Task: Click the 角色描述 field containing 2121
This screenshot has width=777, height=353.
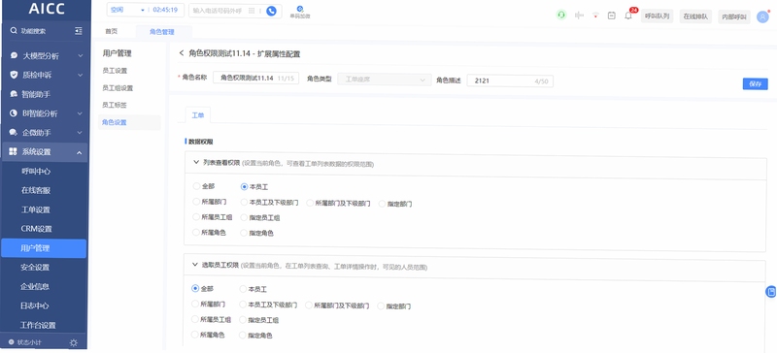Action: 510,80
